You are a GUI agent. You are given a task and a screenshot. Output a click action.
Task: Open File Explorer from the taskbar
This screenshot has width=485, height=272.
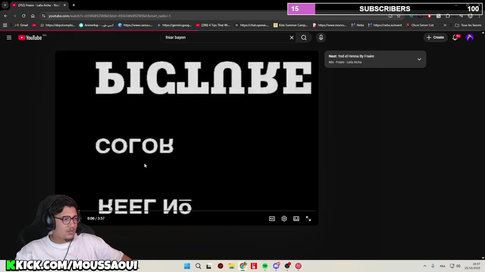[x=232, y=266]
